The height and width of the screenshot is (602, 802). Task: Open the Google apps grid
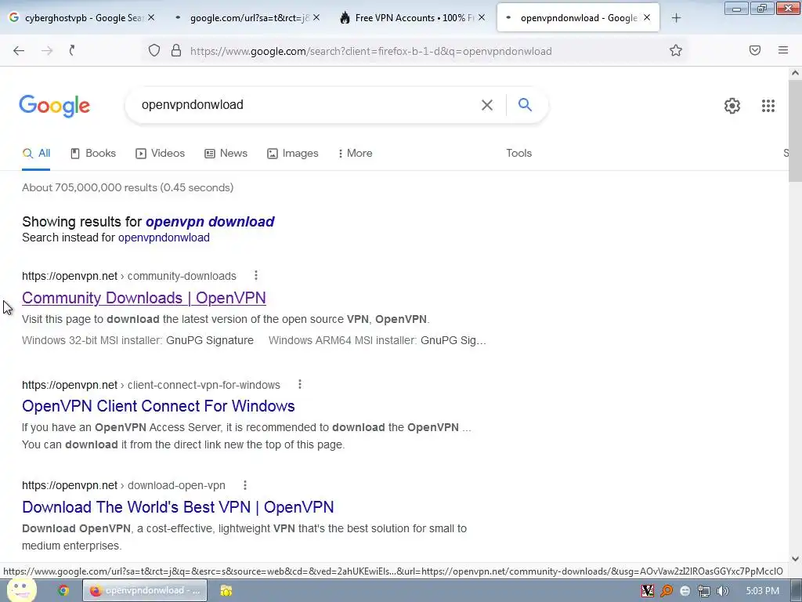(768, 106)
